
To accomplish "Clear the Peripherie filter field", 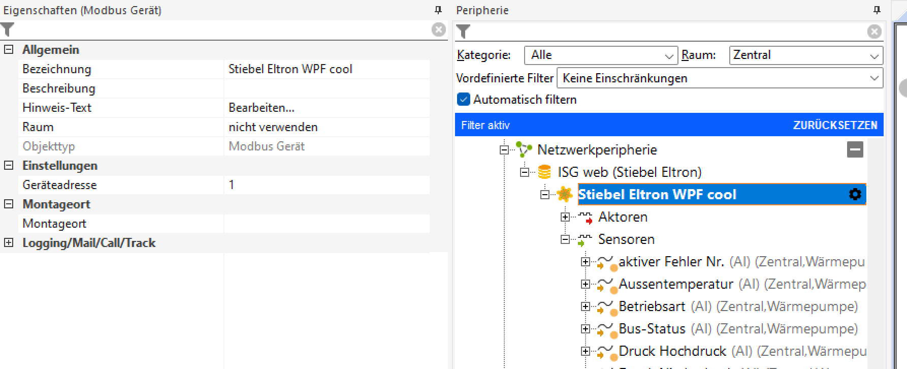I will (x=874, y=32).
